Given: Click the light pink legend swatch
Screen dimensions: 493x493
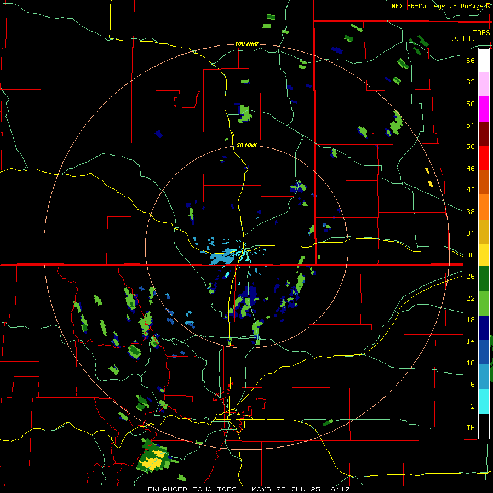Looking at the screenshot, I should point(484,84).
